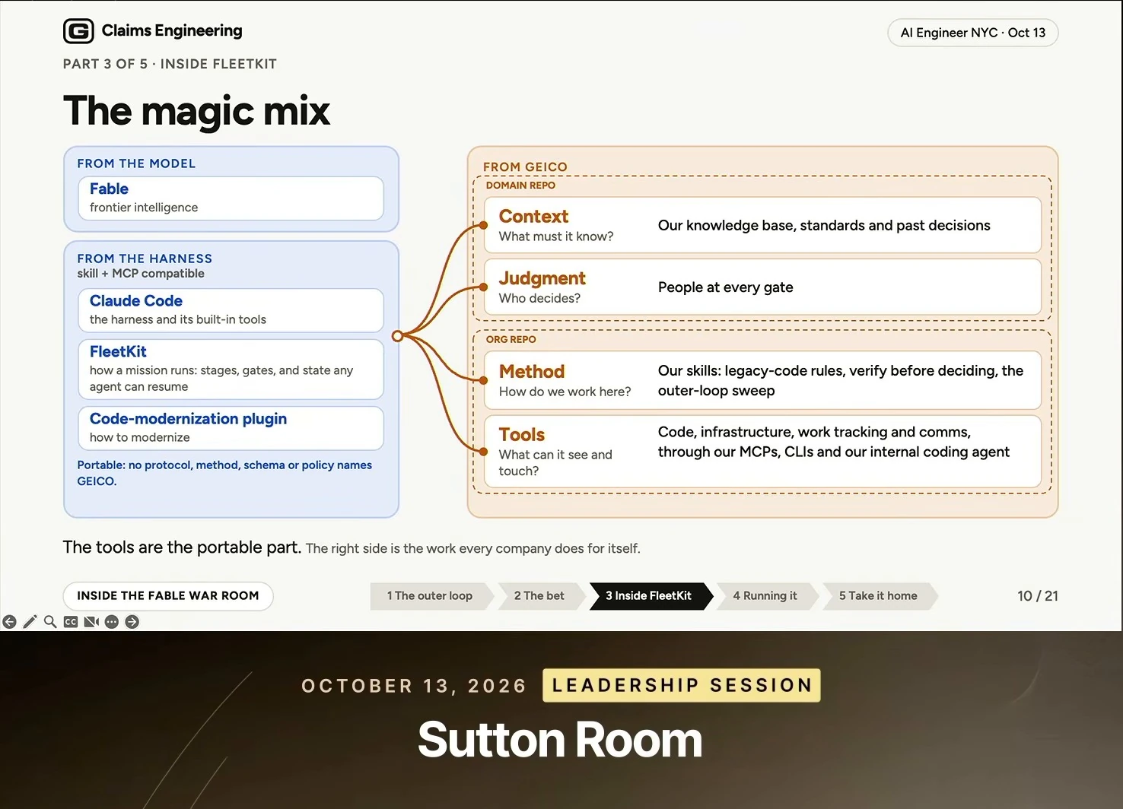Click 'The tools are the portable part.' sentence
The height and width of the screenshot is (809, 1123).
[182, 547]
